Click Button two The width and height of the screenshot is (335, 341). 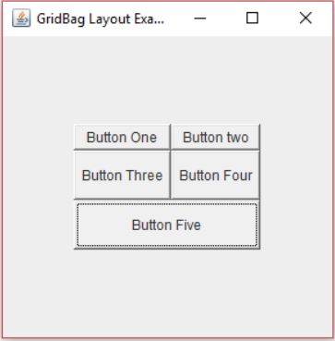215,137
